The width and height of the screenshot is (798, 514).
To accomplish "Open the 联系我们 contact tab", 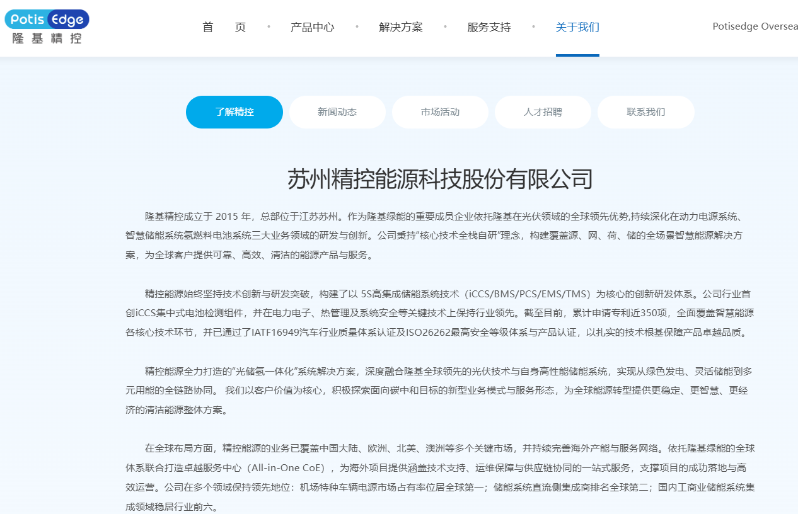I will (645, 111).
